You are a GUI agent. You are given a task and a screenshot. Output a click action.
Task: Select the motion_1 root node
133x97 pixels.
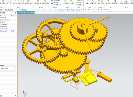[x=3, y=17]
